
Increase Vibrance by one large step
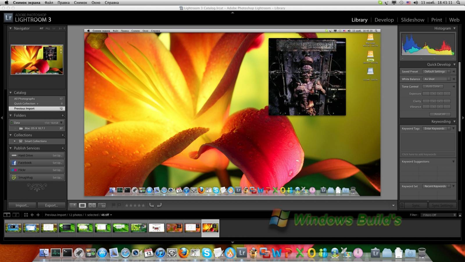tap(447, 107)
